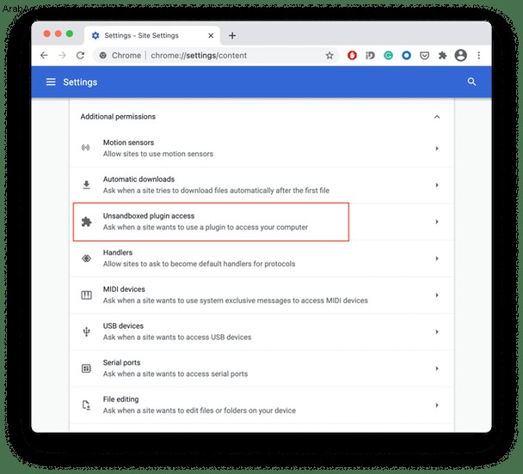Expand MIDI devices with its arrow
The height and width of the screenshot is (474, 523).
[x=437, y=295]
